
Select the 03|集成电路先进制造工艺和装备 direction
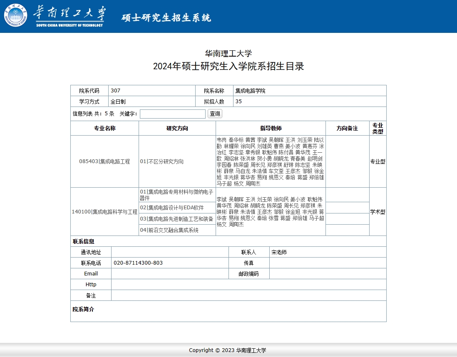(x=176, y=219)
